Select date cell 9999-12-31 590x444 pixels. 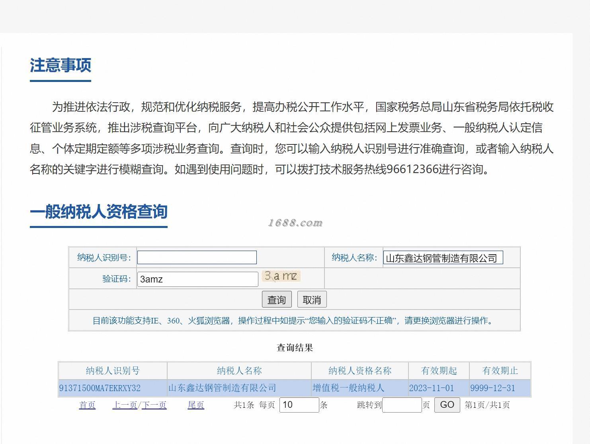pyautogui.click(x=500, y=388)
